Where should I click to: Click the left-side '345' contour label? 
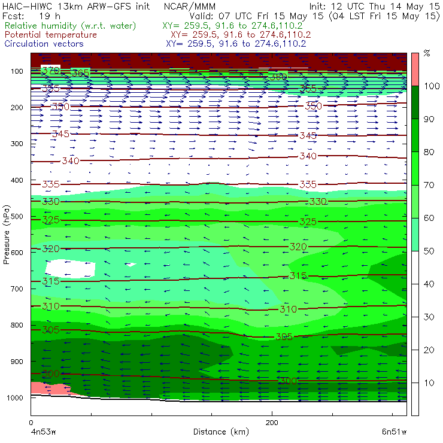(x=60, y=133)
